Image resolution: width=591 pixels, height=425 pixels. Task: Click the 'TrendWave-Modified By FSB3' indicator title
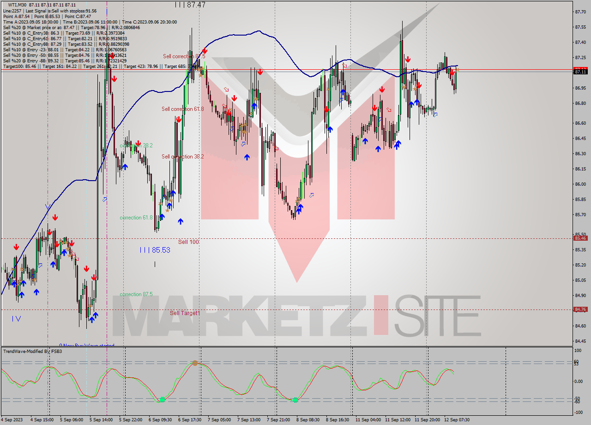click(33, 352)
